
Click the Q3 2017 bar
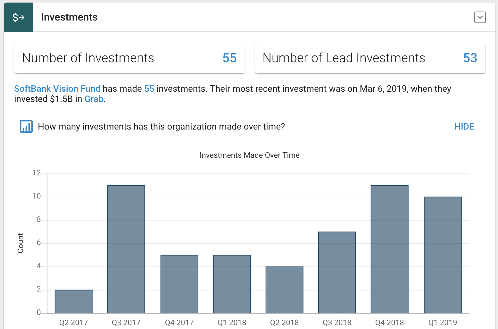(126, 249)
